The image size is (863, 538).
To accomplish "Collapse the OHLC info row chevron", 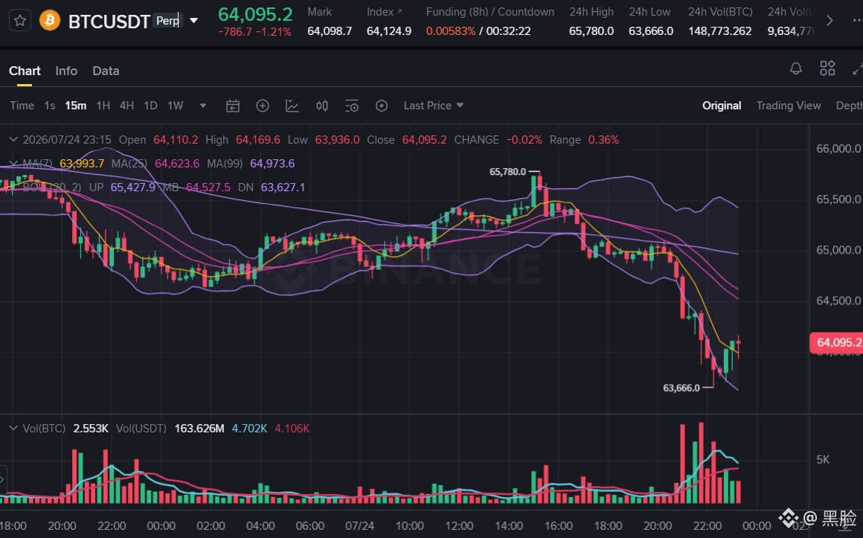I will (x=13, y=140).
